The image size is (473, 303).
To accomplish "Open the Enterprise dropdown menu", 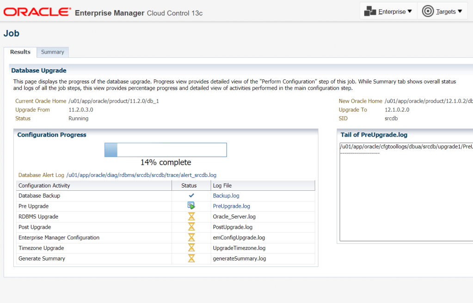I will point(388,12).
